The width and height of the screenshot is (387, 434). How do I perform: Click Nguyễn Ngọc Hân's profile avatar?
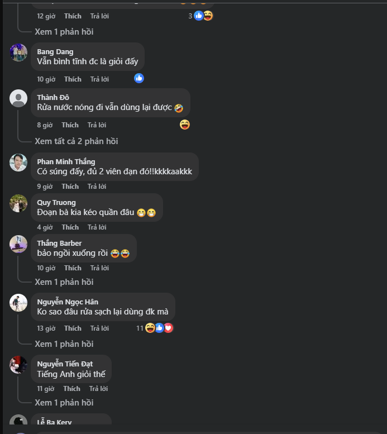18,303
